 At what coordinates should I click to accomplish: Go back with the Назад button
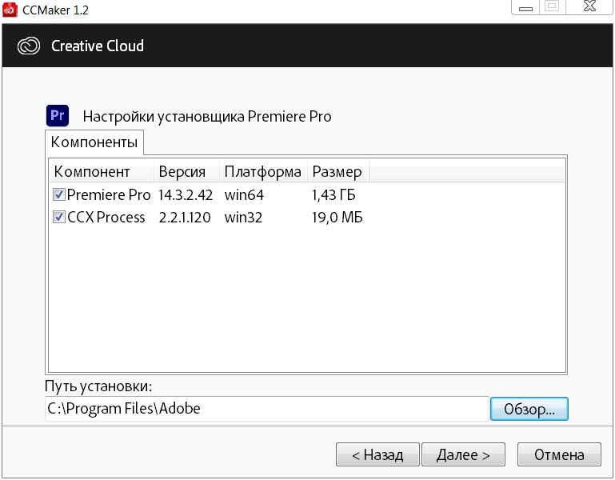377,454
